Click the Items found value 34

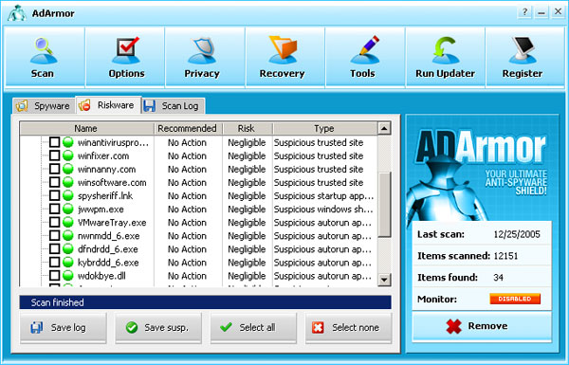[498, 278]
